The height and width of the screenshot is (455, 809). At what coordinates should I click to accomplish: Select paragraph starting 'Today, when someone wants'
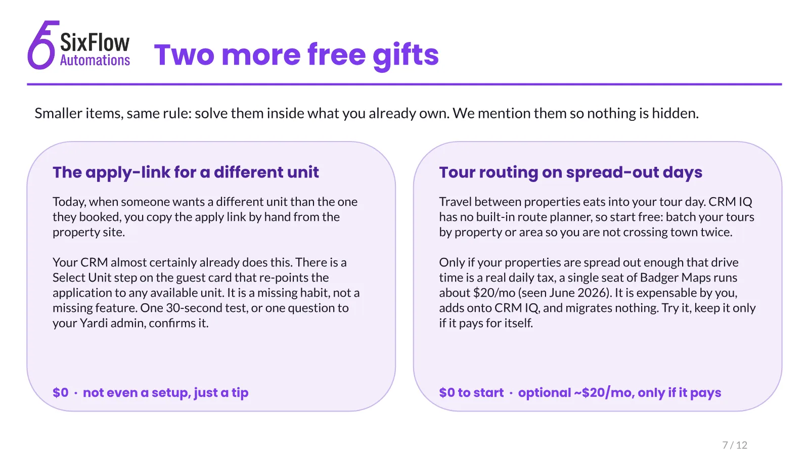(205, 217)
